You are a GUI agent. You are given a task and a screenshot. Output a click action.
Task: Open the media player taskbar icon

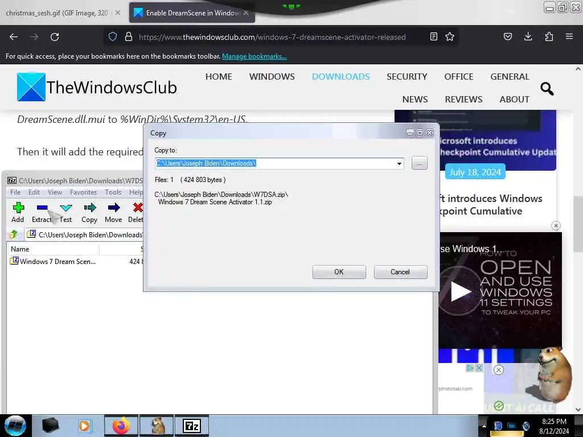pos(85,426)
